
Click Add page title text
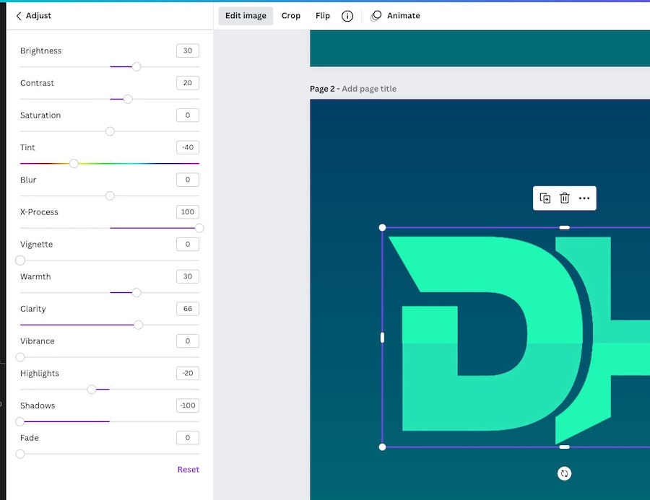pos(369,89)
